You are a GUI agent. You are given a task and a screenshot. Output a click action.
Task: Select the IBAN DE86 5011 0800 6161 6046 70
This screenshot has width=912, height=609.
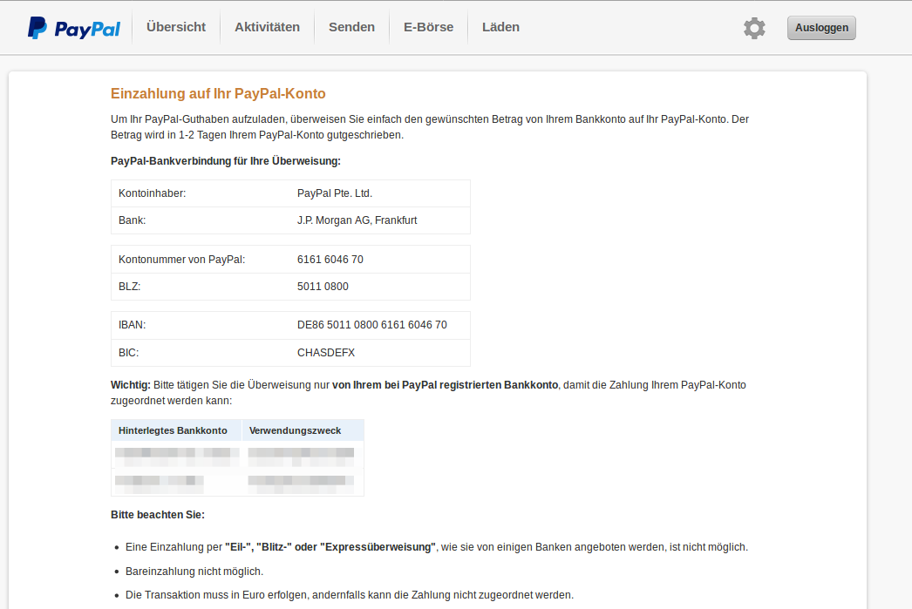point(372,325)
